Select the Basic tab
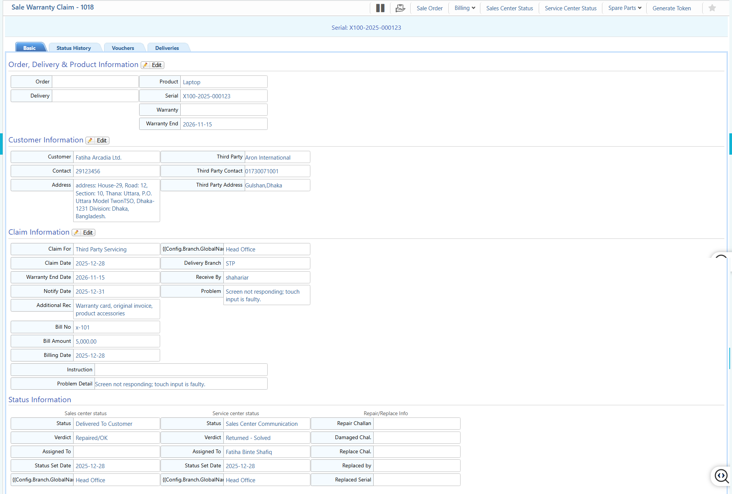The height and width of the screenshot is (494, 732). point(29,48)
